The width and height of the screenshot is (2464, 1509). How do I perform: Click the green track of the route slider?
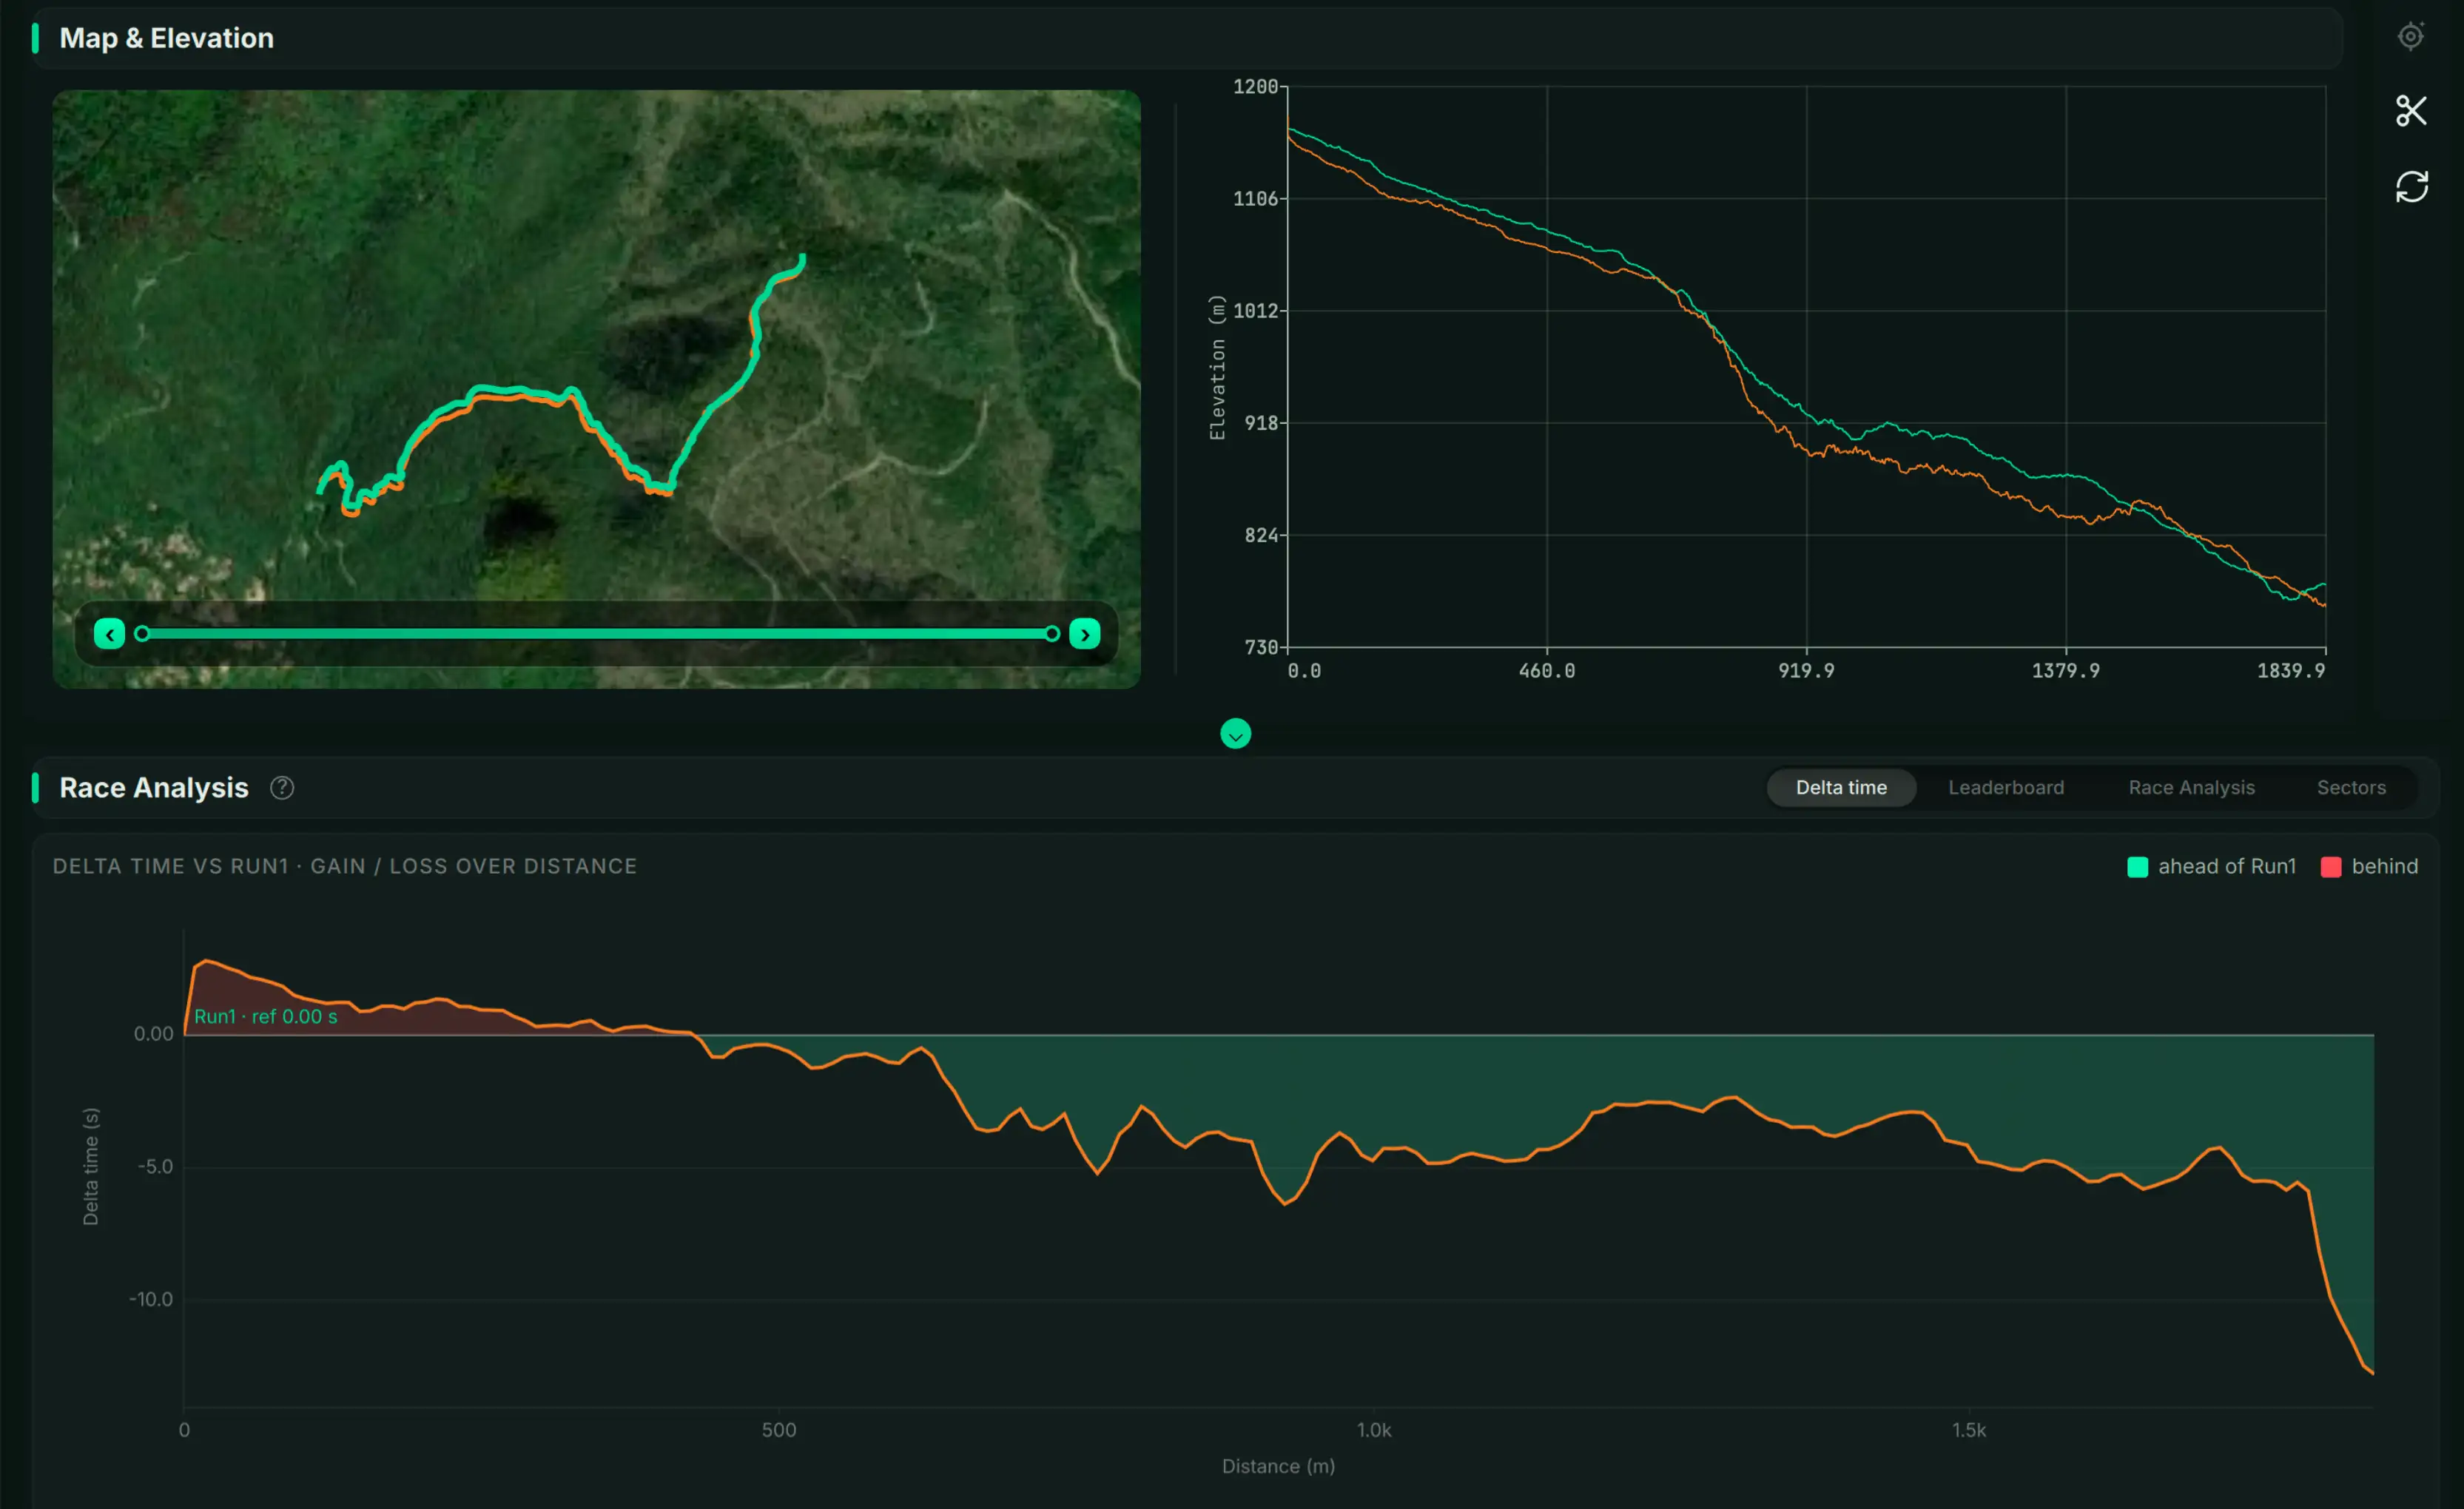pyautogui.click(x=597, y=634)
